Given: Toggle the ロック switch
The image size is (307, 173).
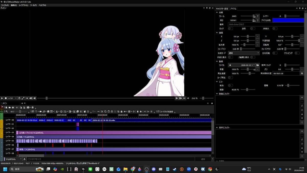Looking at the screenshot, I should (230, 28).
